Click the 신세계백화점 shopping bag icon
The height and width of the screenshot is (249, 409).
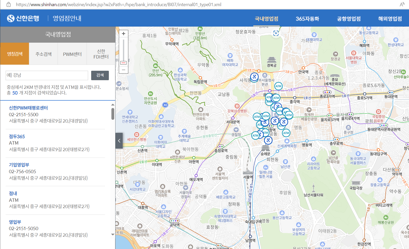click(x=287, y=141)
